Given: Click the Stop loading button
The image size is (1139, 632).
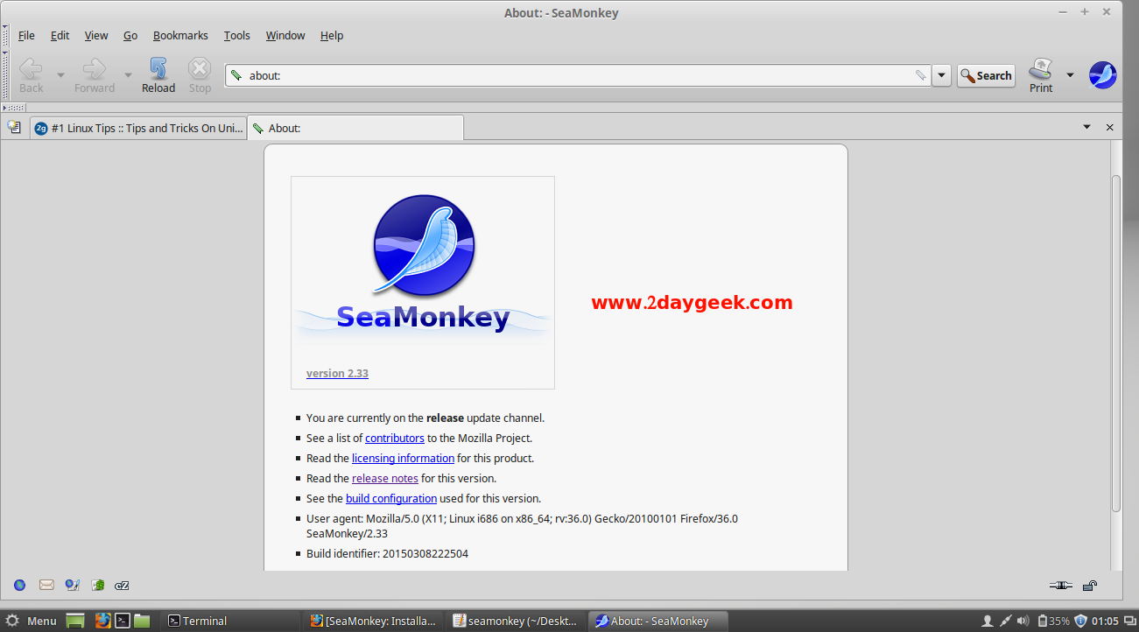Looking at the screenshot, I should pos(200,75).
